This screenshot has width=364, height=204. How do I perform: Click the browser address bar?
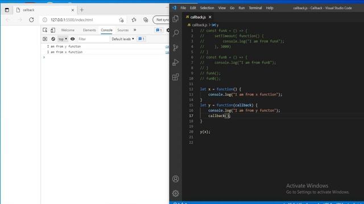[x=84, y=20]
